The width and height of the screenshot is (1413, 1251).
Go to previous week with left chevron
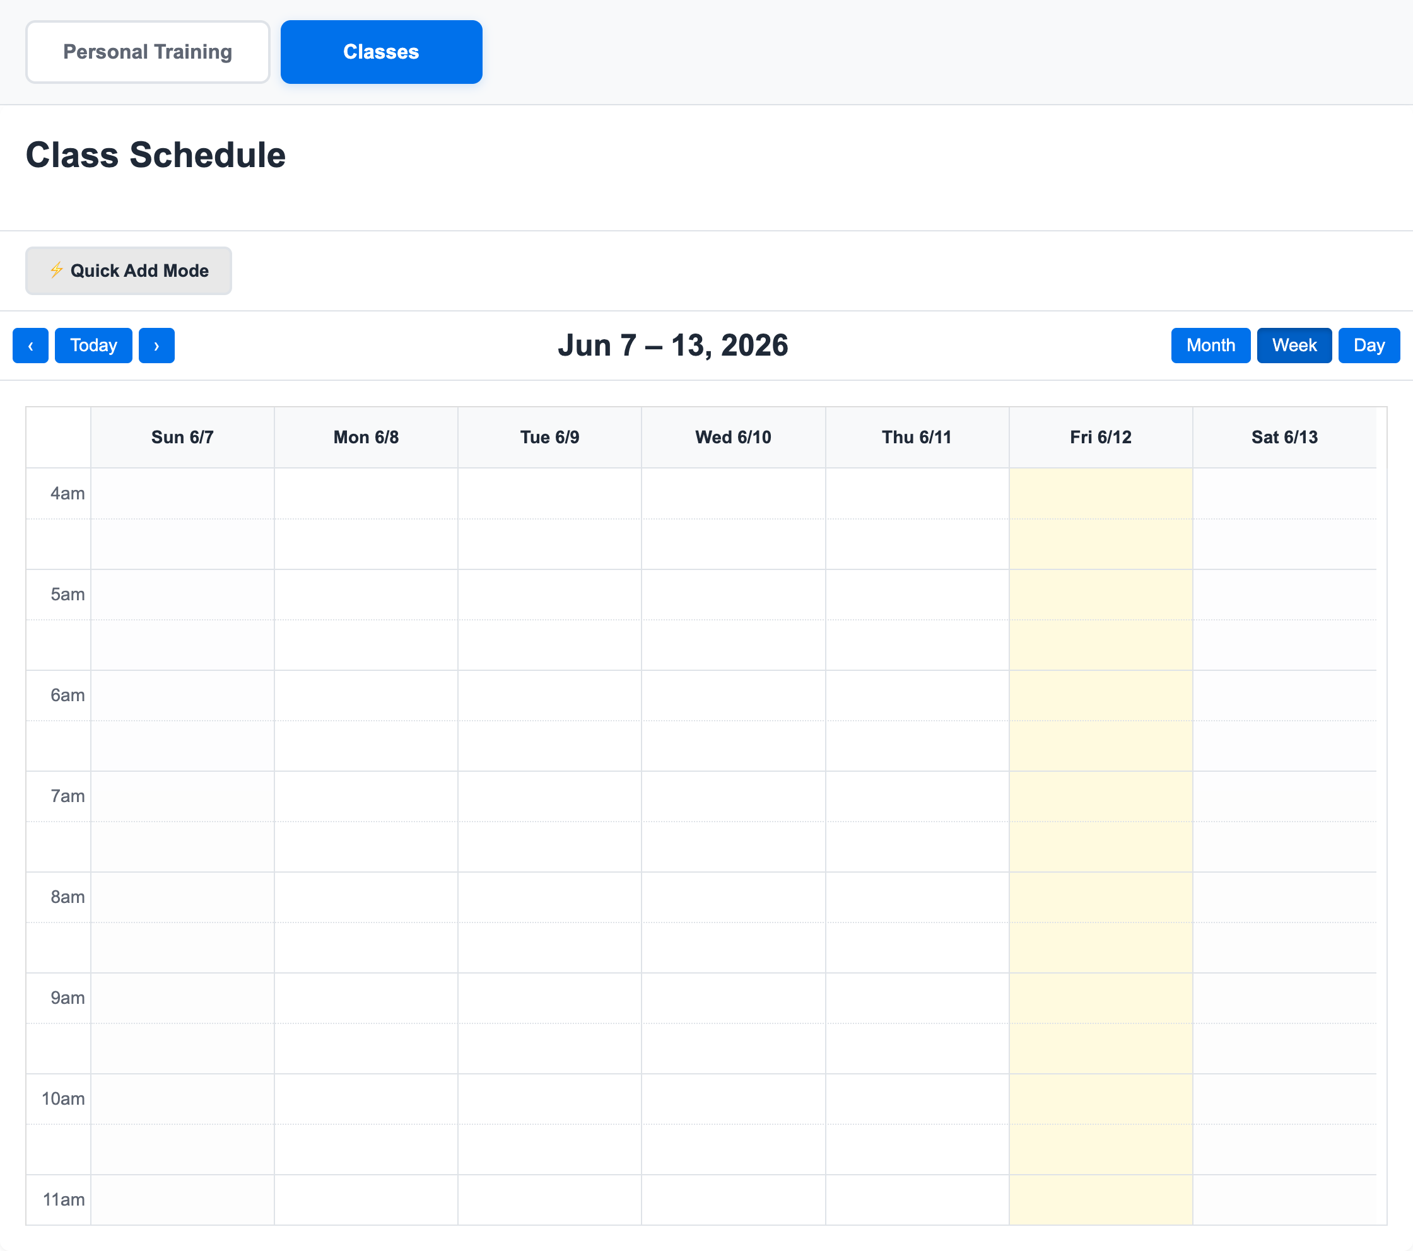pos(30,345)
